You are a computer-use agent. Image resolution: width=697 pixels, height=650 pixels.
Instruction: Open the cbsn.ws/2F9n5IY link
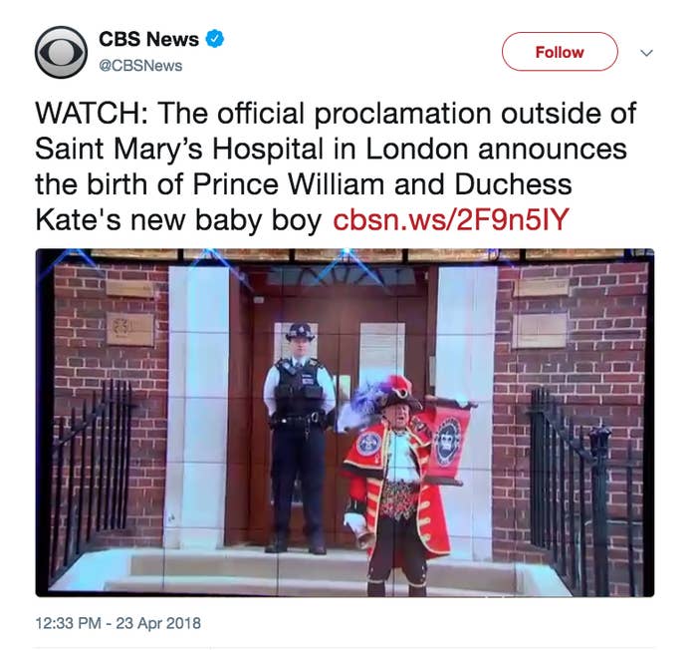click(x=451, y=219)
